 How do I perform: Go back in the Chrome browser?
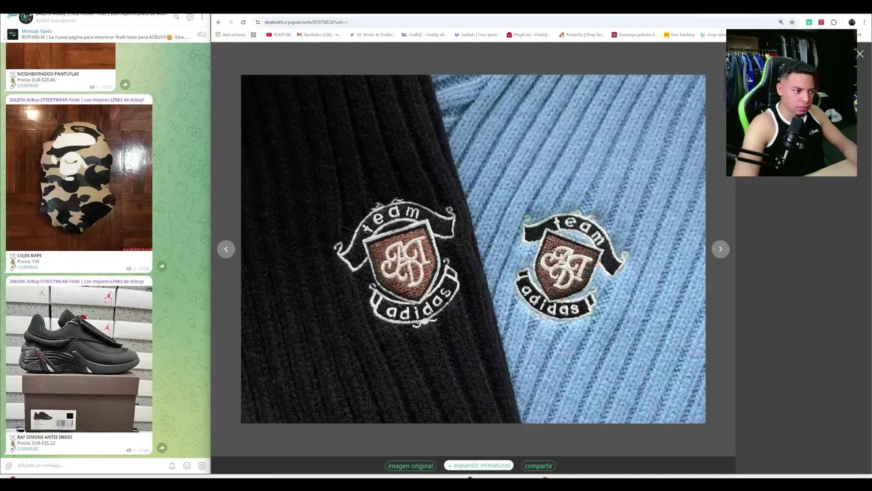pyautogui.click(x=219, y=22)
